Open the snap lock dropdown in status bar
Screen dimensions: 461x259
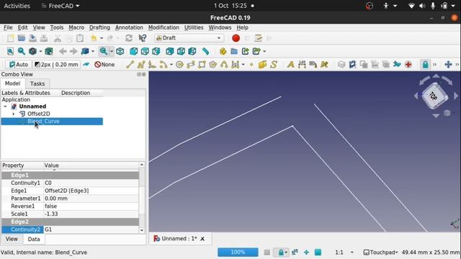[286, 253]
